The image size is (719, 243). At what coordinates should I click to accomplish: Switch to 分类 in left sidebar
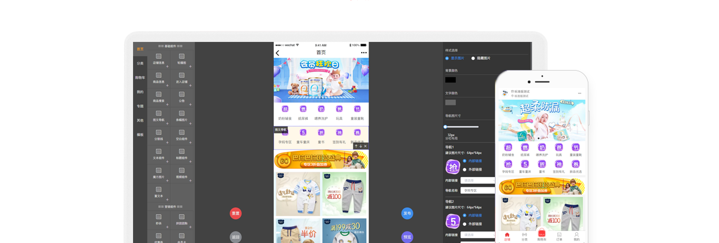tap(140, 63)
